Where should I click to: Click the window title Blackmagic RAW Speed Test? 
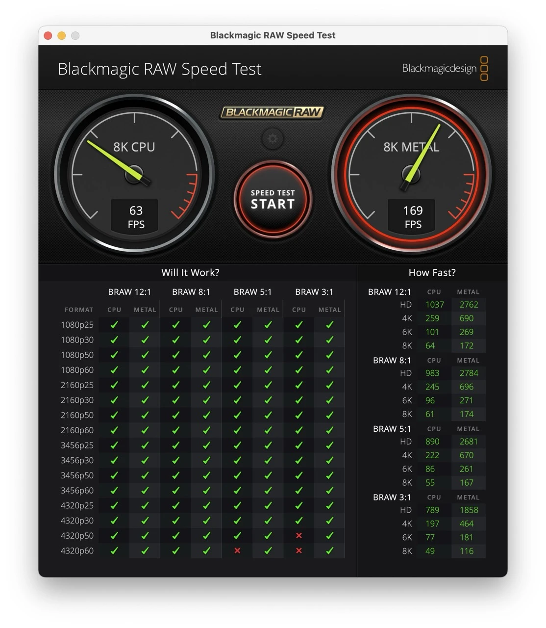[x=273, y=35]
